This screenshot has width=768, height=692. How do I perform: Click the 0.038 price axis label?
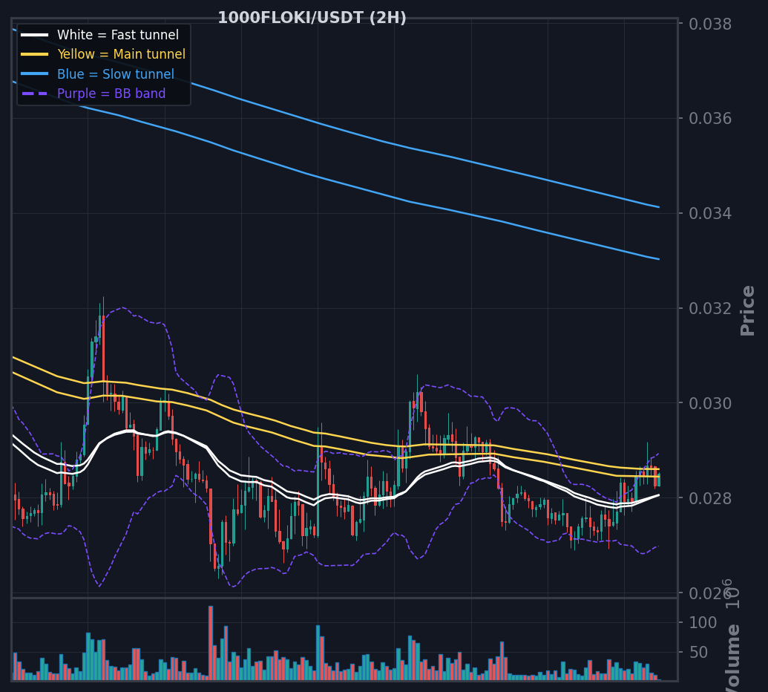710,24
